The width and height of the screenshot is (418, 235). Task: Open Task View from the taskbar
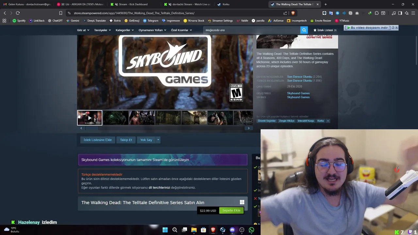point(185,230)
